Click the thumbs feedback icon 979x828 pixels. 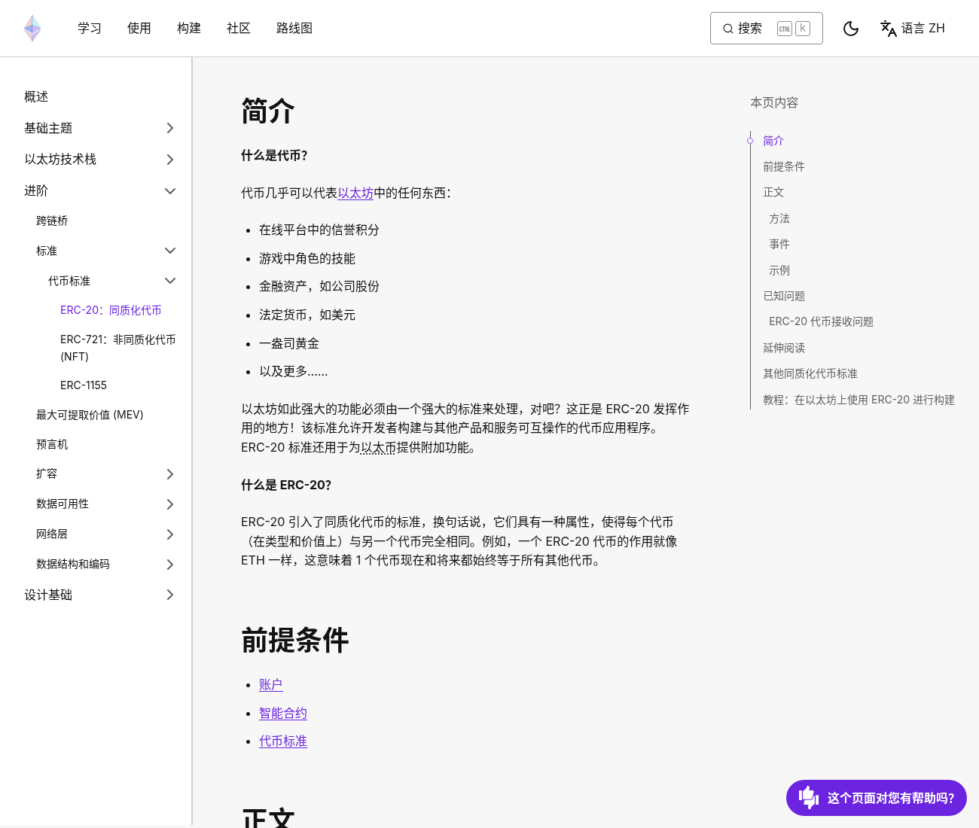click(x=809, y=798)
